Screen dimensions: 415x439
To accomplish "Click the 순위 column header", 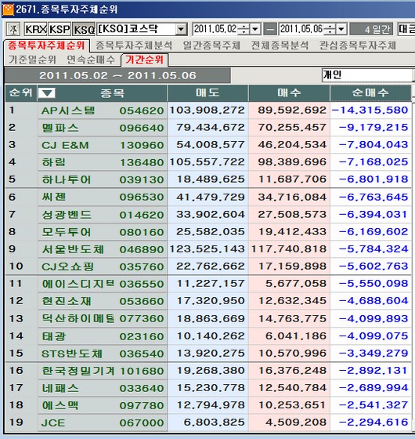I will 21,93.
